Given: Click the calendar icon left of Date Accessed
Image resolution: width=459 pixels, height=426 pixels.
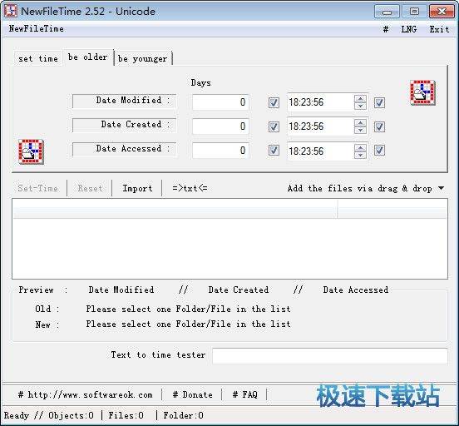Looking at the screenshot, I should pos(31,151).
